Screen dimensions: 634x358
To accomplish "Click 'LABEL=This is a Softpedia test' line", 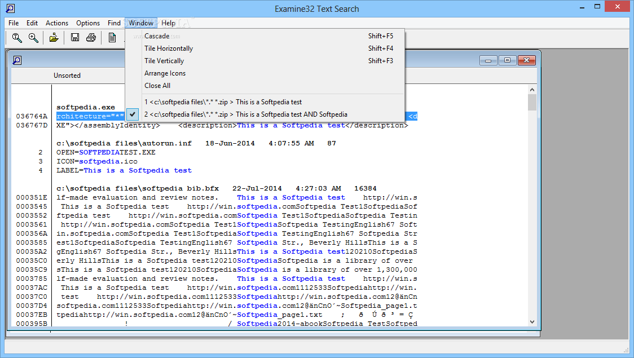I will pyautogui.click(x=124, y=170).
